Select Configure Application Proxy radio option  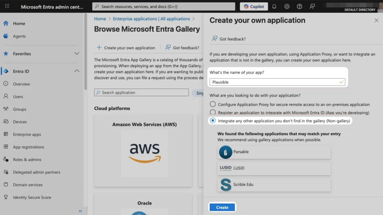(x=213, y=104)
